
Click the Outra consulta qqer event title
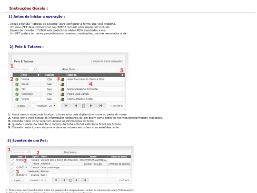pos(50,168)
